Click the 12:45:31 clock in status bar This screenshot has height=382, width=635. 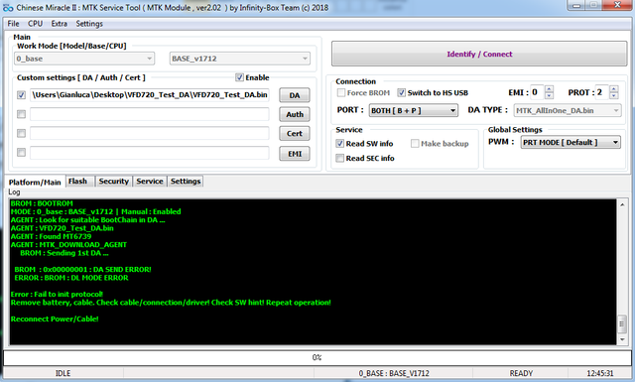tap(599, 373)
